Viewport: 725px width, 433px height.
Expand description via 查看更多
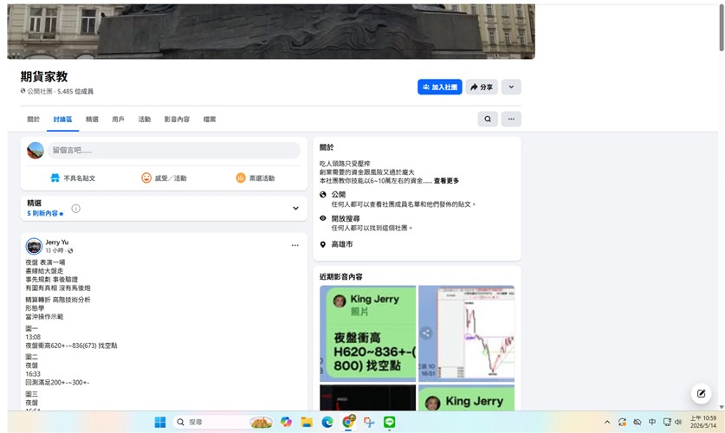(x=446, y=181)
